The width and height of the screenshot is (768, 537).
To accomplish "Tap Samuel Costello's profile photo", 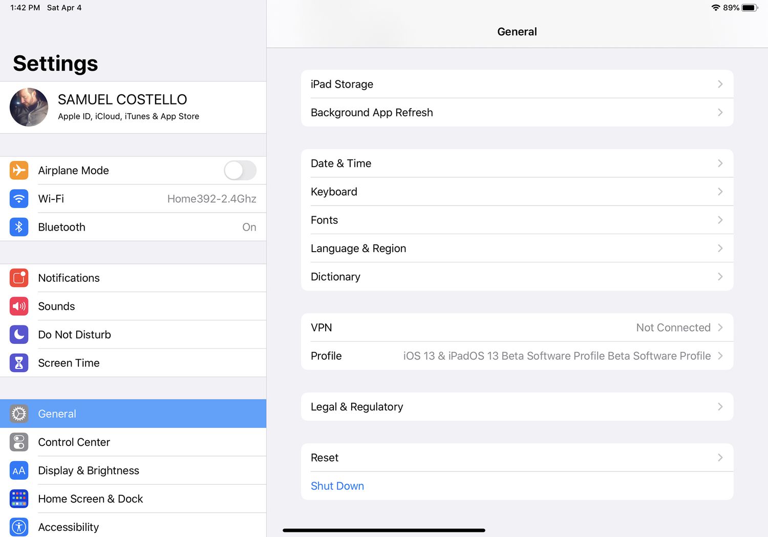I will (x=29, y=107).
